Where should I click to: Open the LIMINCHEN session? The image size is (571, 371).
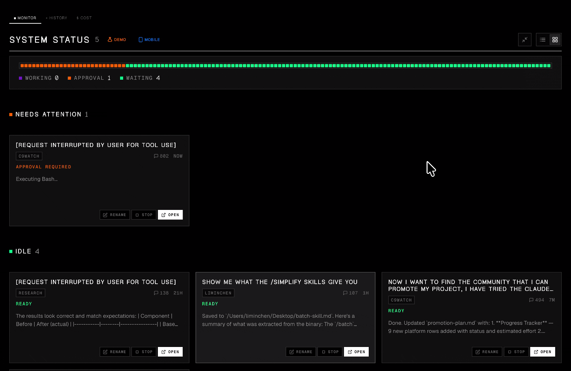pos(356,352)
